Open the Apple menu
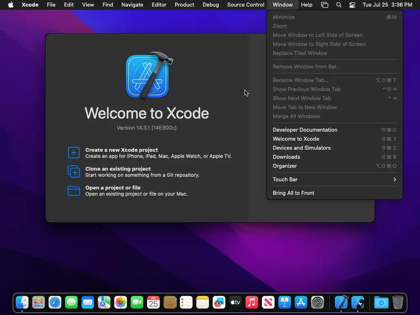 11,5
